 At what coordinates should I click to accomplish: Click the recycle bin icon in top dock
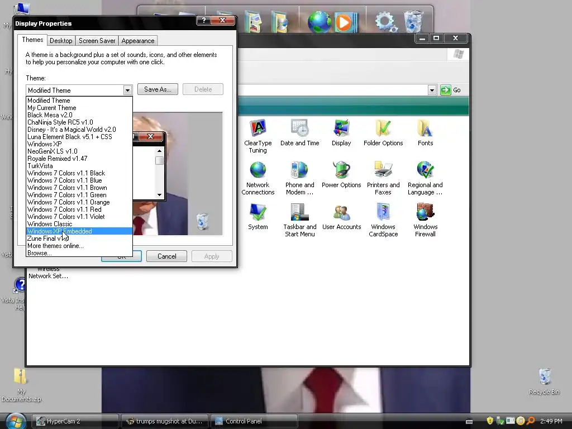pos(413,22)
